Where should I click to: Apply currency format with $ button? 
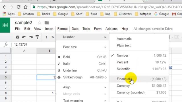(x=46, y=37)
